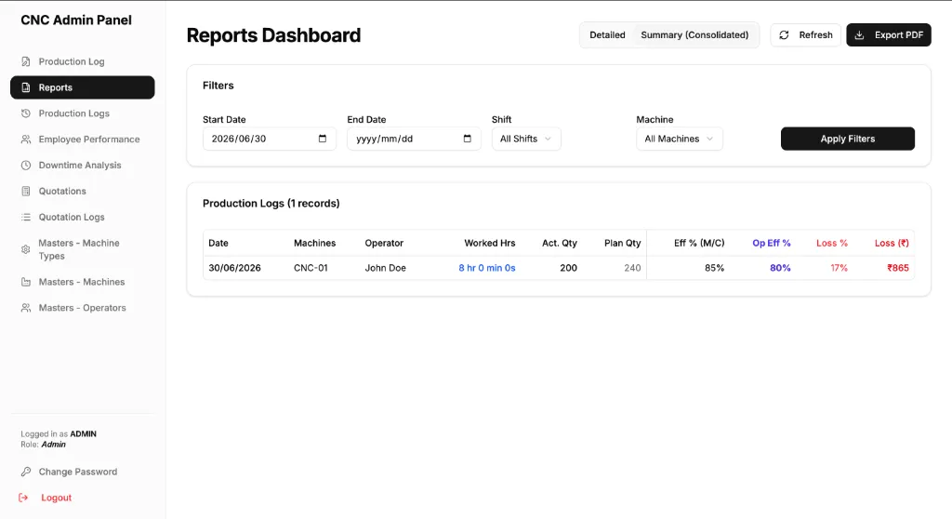952x519 pixels.
Task: Navigate to Quotations
Action: pyautogui.click(x=83, y=192)
